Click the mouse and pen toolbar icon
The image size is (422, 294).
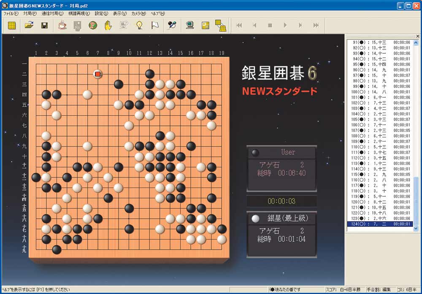pos(172,25)
